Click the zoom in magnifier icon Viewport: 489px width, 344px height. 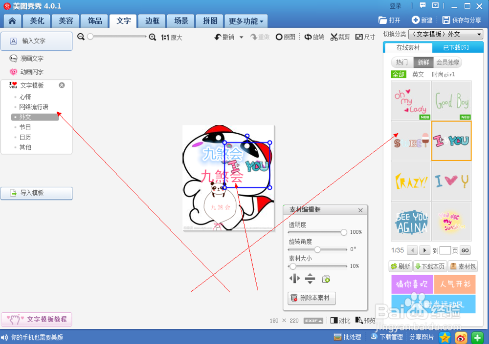pyautogui.click(x=153, y=38)
